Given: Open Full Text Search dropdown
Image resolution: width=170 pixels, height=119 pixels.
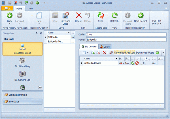Looking at the screenshot, I should click(157, 22).
